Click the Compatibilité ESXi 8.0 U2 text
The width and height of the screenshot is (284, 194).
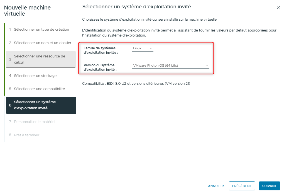(136, 84)
